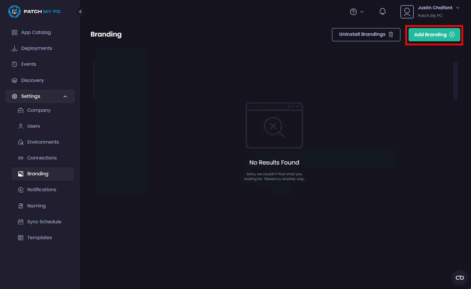Screen dimensions: 471x289
Task: Collapse the sidebar with double-chevron button
Action: (80, 11)
